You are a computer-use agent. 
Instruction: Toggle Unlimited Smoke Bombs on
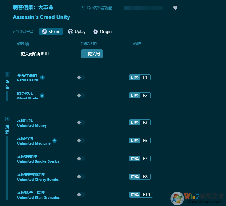pyautogui.click(x=81, y=159)
